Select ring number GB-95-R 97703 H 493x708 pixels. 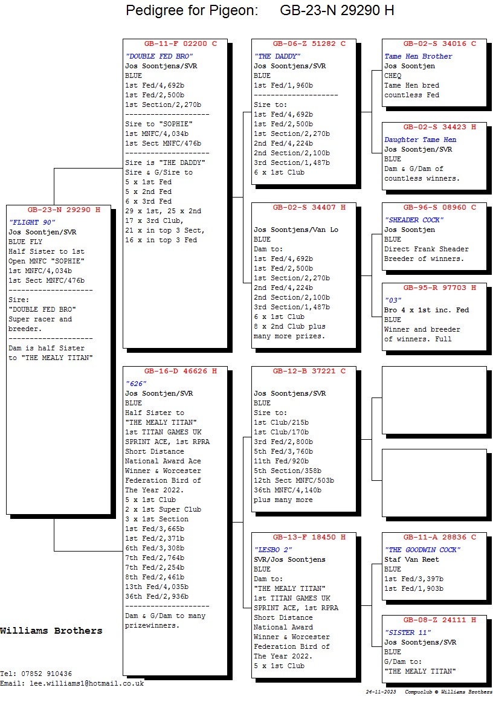(x=435, y=288)
